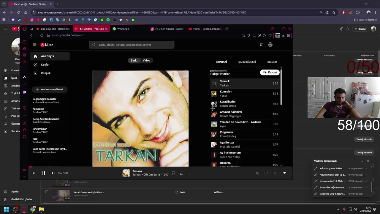This screenshot has height=214, width=380.
Task: Switch to Video mode
Action: (x=146, y=60)
